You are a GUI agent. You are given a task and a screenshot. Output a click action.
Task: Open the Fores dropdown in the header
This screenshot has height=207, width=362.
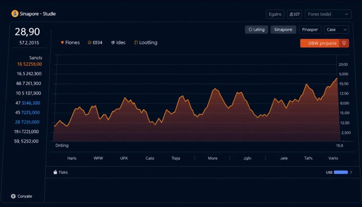[328, 14]
